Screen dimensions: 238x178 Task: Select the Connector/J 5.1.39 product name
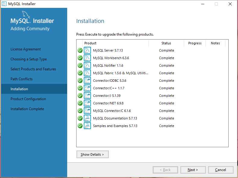pos(107,96)
